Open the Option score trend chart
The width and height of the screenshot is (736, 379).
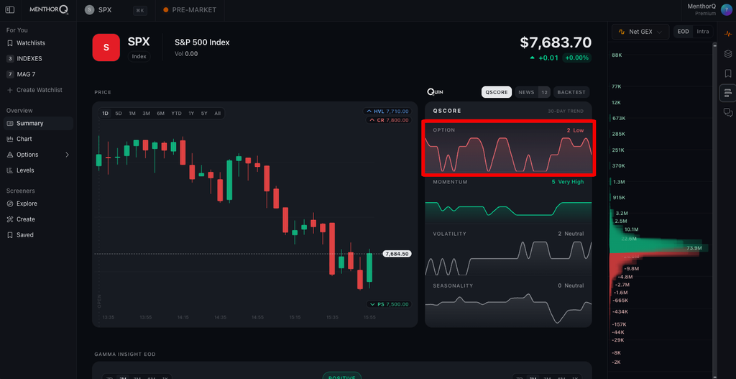(508, 148)
